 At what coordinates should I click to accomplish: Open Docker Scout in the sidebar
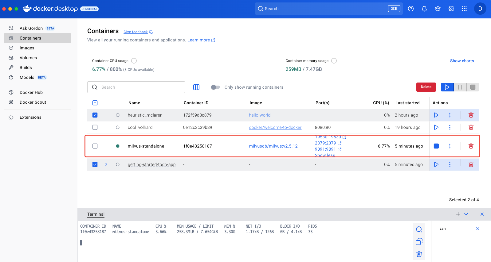[37, 102]
